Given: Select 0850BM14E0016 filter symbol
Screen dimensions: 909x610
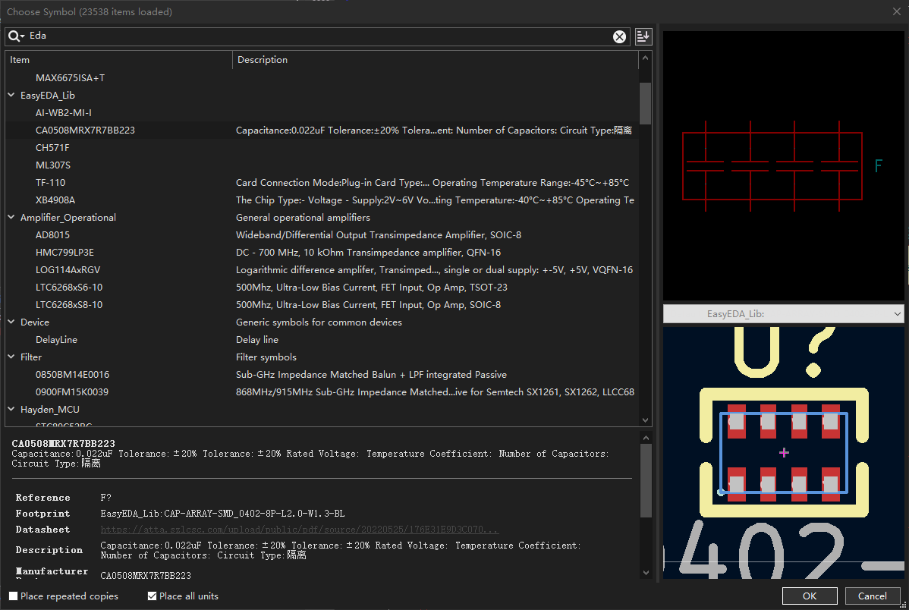Looking at the screenshot, I should point(73,374).
